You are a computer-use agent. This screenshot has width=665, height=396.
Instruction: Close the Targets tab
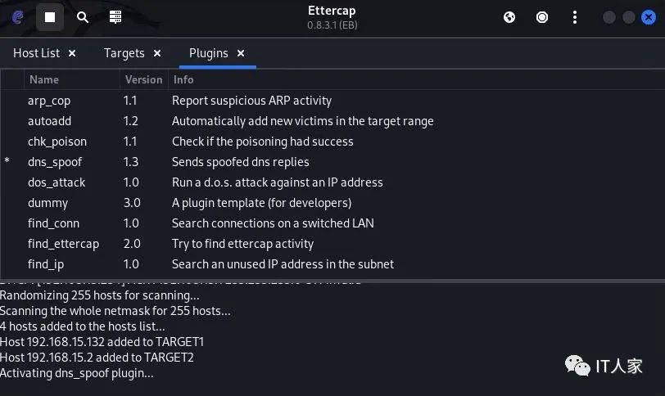coord(157,53)
